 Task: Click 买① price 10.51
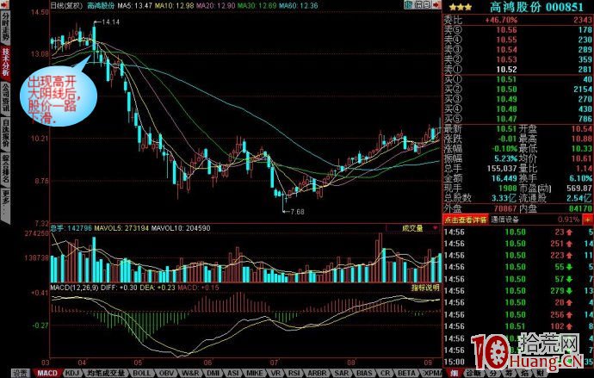[x=506, y=79]
